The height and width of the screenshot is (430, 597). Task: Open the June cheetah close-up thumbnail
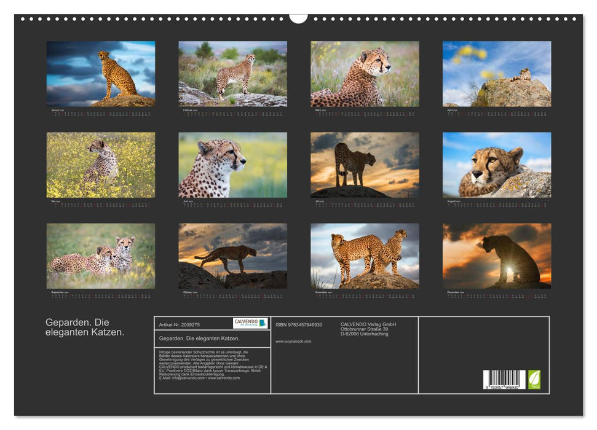point(232,165)
